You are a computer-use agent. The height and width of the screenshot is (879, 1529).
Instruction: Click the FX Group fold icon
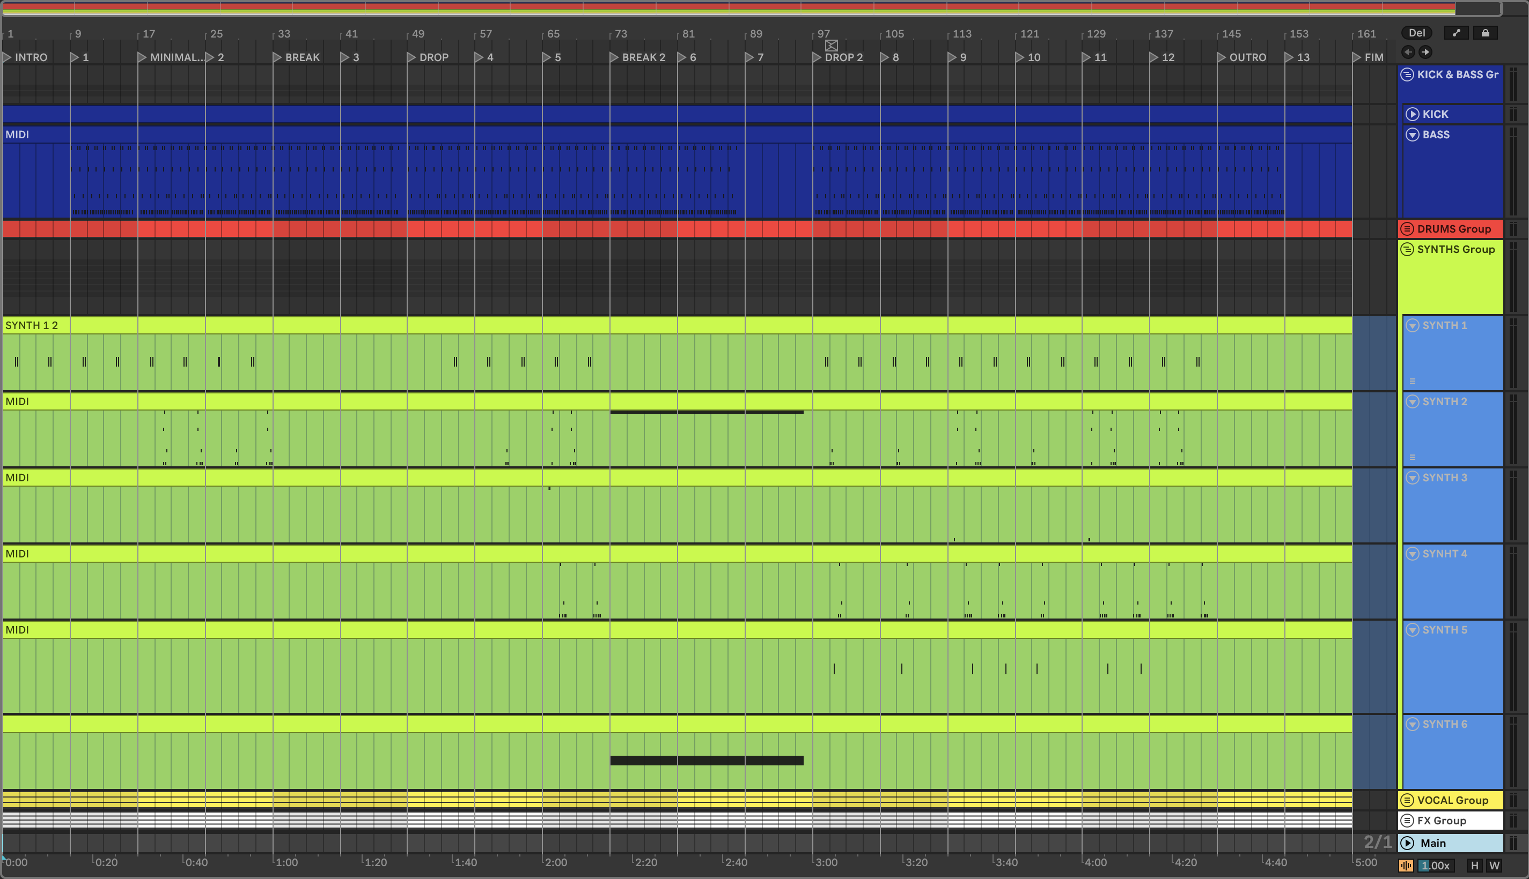1407,821
